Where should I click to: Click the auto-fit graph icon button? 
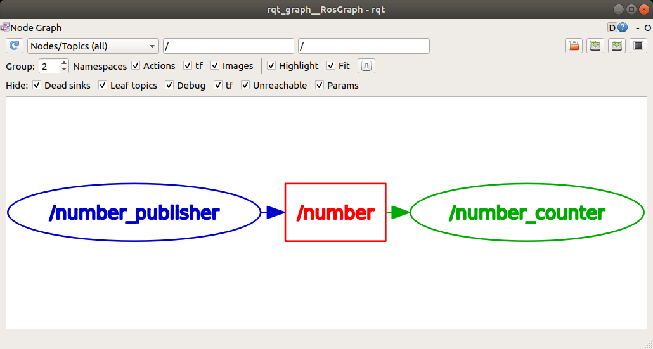point(366,66)
